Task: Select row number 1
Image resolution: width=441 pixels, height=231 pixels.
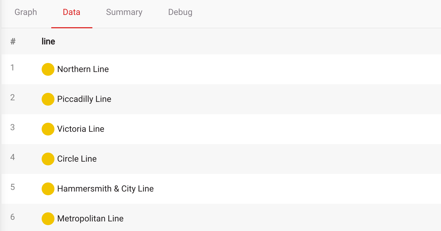Action: pos(12,68)
